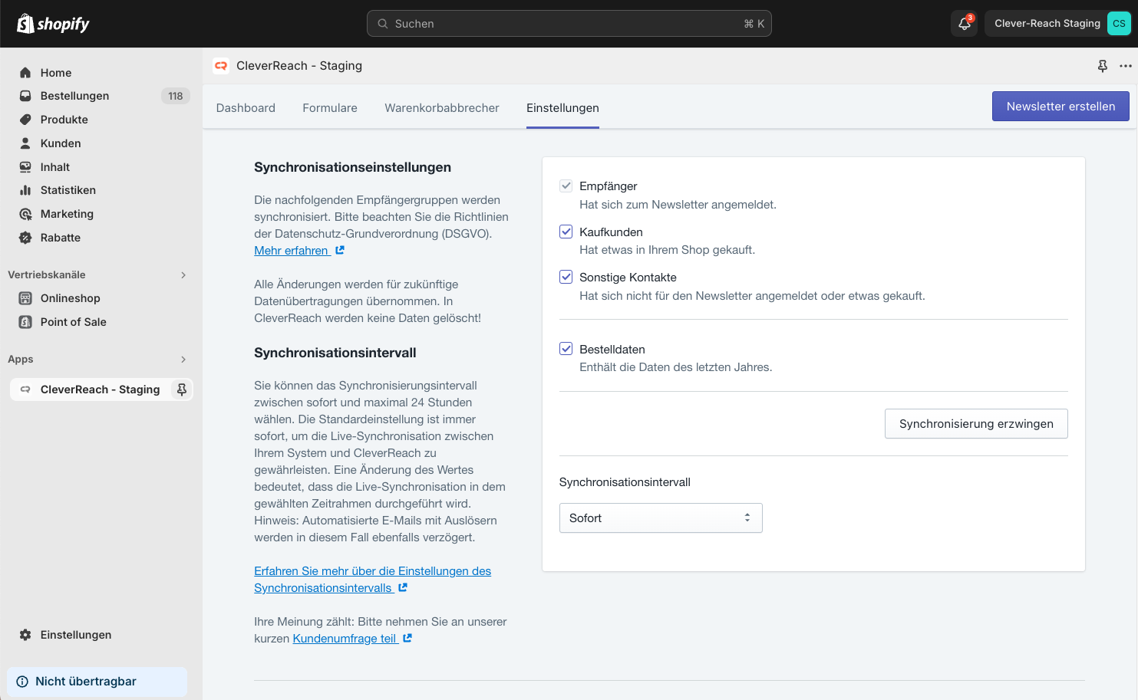The width and height of the screenshot is (1138, 700).
Task: Click the Kaufkunden label text
Action: pyautogui.click(x=611, y=232)
